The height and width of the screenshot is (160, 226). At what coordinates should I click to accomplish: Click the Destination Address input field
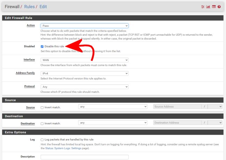tap(177, 123)
